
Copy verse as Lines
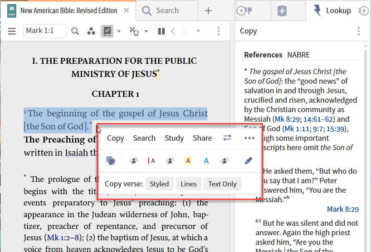point(189,184)
